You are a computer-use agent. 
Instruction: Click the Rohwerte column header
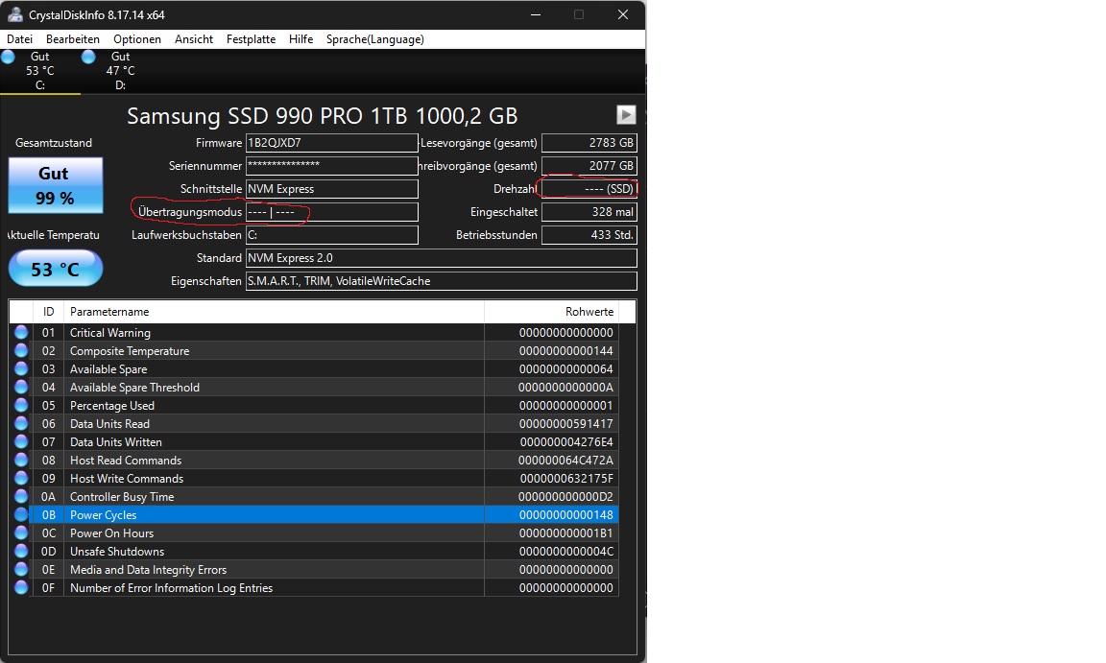pos(552,312)
